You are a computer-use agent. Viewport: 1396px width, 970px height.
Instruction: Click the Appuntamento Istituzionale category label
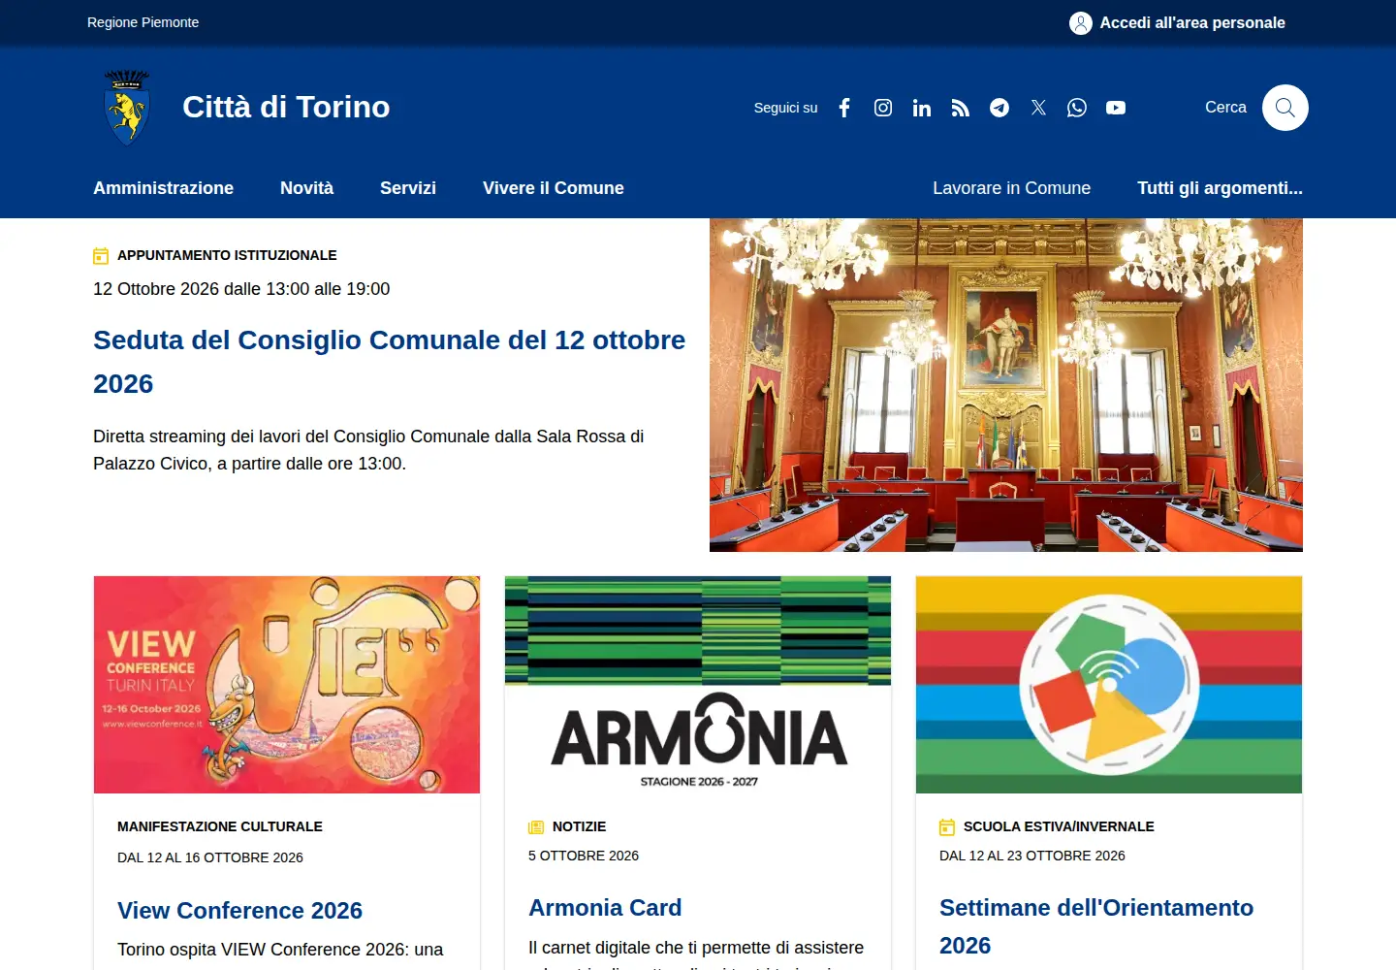click(x=227, y=255)
